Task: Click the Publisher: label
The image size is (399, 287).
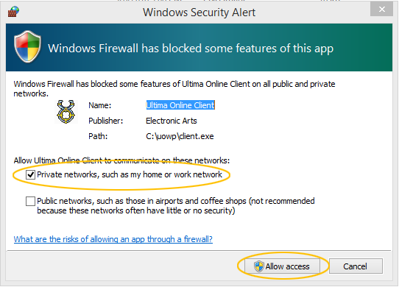Action: pyautogui.click(x=105, y=121)
